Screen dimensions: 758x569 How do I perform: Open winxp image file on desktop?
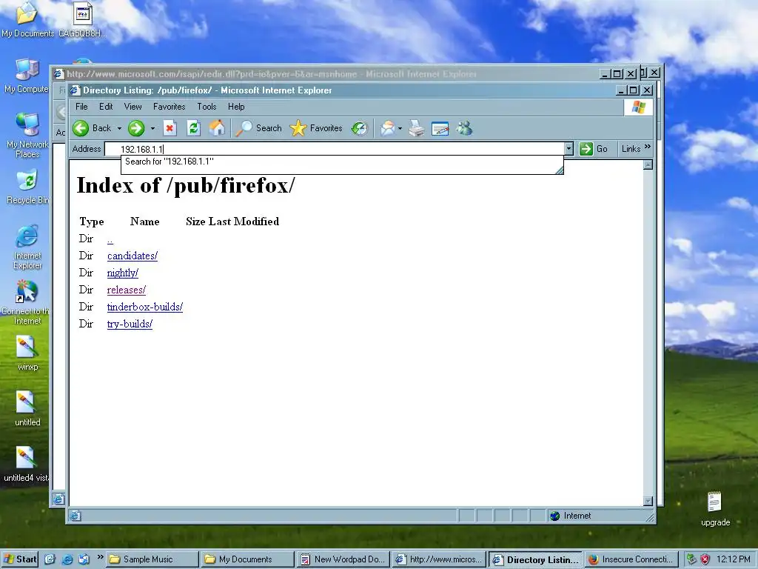pos(27,353)
